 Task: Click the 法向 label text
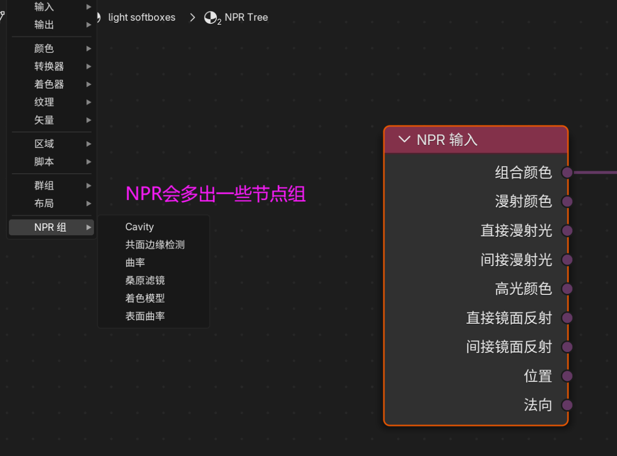pos(538,405)
